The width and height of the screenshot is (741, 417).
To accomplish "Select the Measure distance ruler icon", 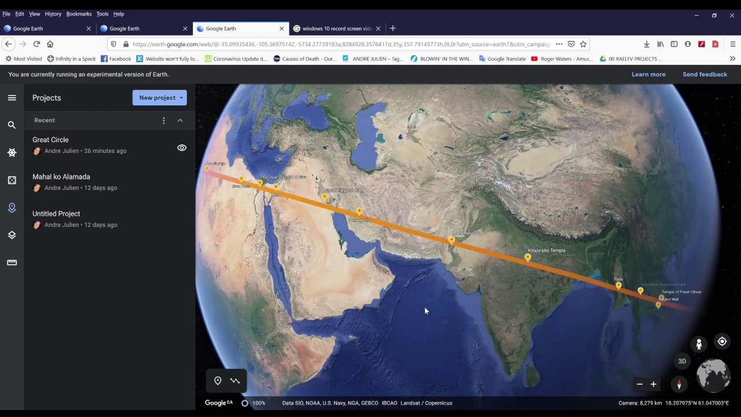I will [x=12, y=263].
